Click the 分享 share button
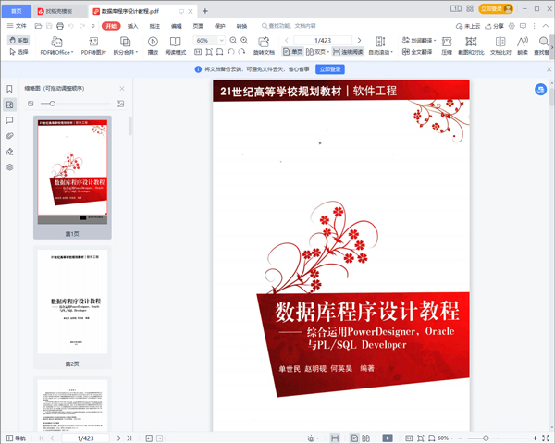Image resolution: width=555 pixels, height=444 pixels. click(494, 26)
